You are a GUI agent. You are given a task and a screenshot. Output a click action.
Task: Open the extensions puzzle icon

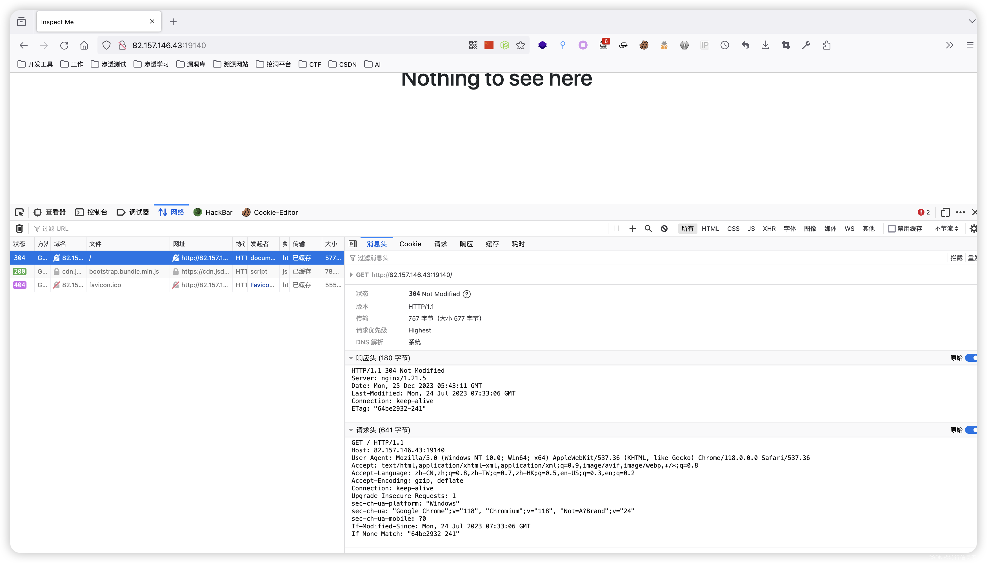[x=827, y=45]
